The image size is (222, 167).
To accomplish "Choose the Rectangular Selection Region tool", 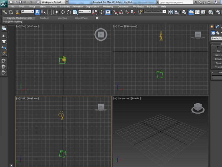I will tap(50, 12).
